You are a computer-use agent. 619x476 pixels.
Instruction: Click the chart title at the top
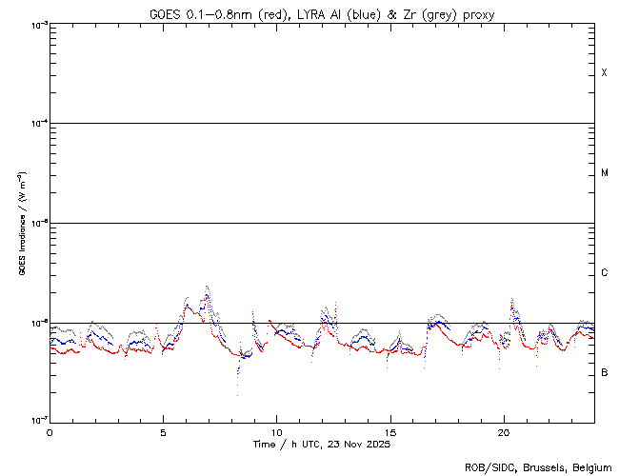(x=322, y=14)
